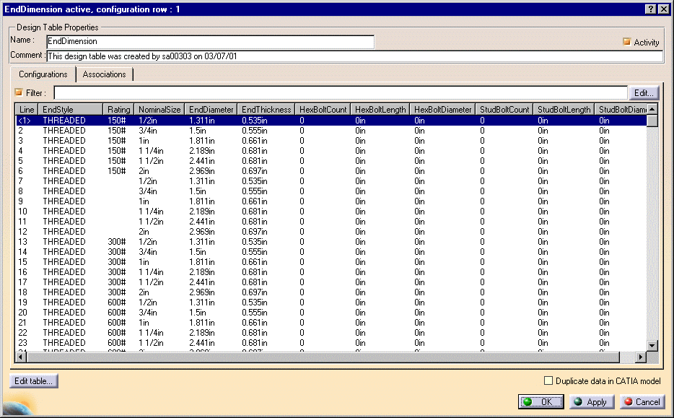Click into the Name field EndDimension
This screenshot has height=418, width=674.
coord(210,42)
